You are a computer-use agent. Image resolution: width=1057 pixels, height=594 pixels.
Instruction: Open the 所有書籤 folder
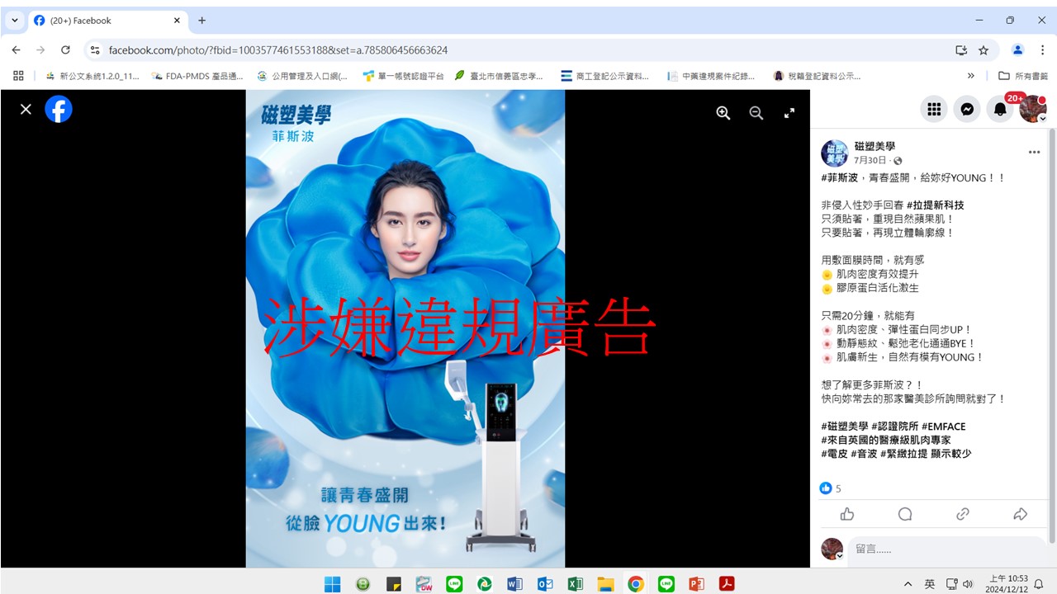(1023, 76)
